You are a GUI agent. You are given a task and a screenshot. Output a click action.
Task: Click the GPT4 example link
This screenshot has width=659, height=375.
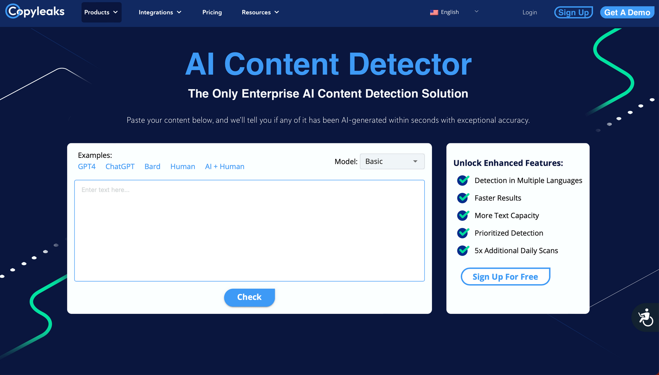coord(87,166)
